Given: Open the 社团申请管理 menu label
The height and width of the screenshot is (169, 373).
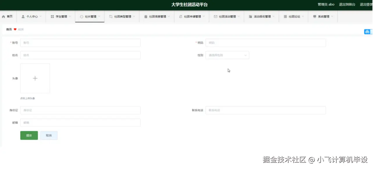Looking at the screenshot, I should [193, 17].
